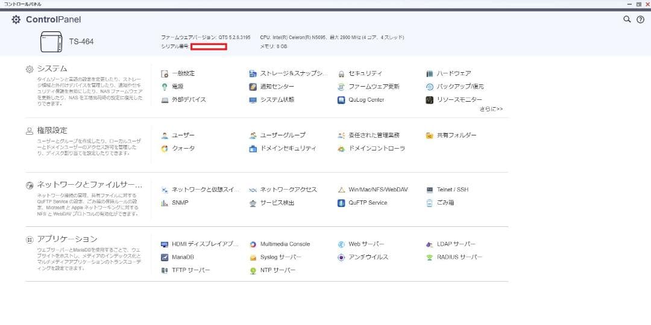Open the Telnet / SSH icon
This screenshot has height=325, width=651.
(430, 190)
